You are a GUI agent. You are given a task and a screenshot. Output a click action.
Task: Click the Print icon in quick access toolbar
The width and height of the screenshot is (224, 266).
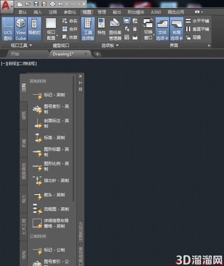tap(52, 4)
